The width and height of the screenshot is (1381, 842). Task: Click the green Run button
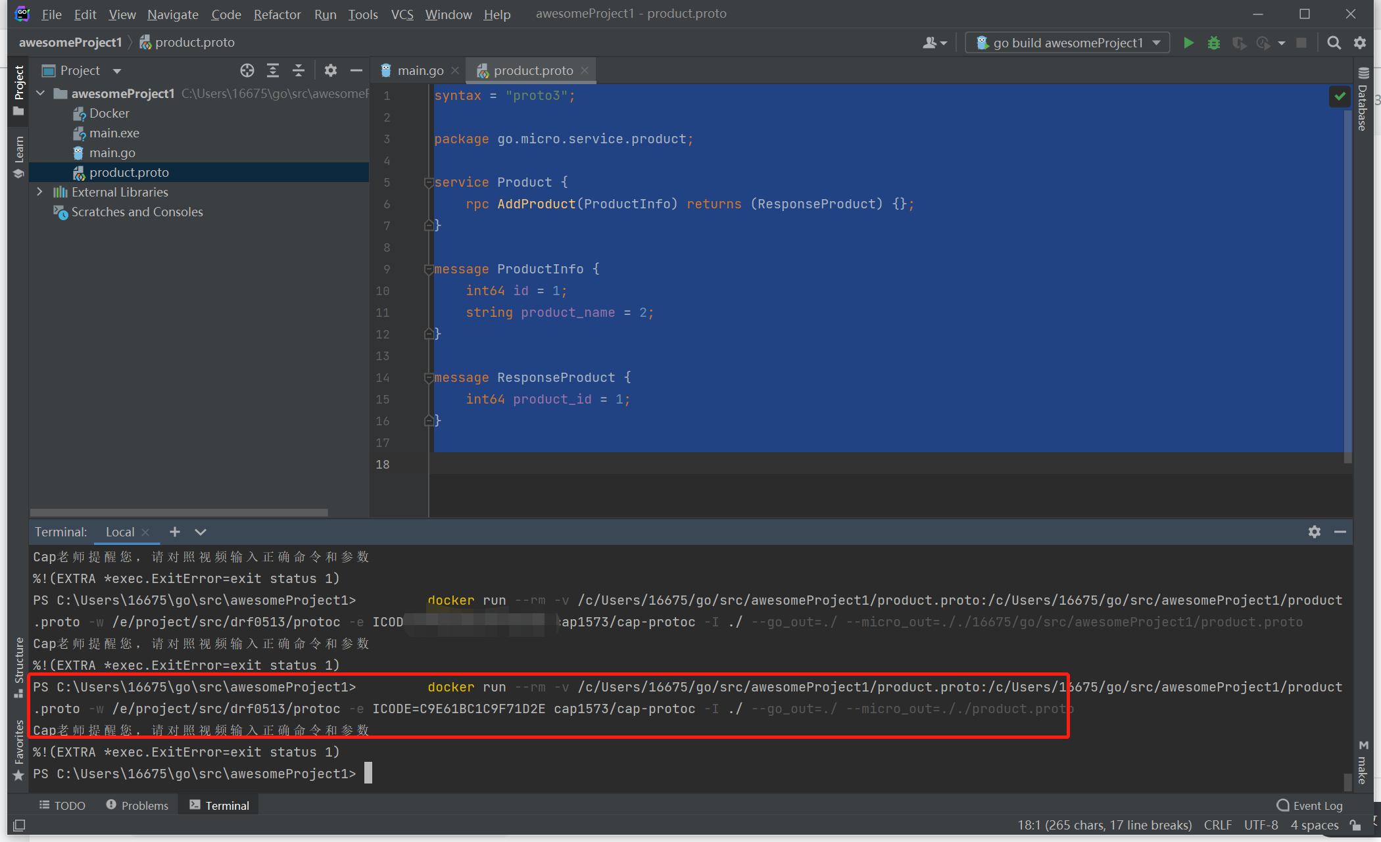click(x=1188, y=43)
